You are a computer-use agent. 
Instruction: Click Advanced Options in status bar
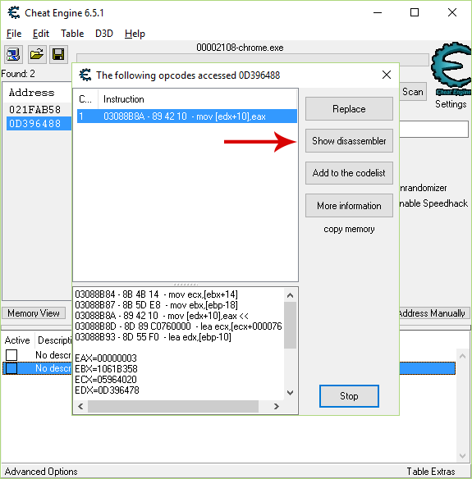coord(41,472)
